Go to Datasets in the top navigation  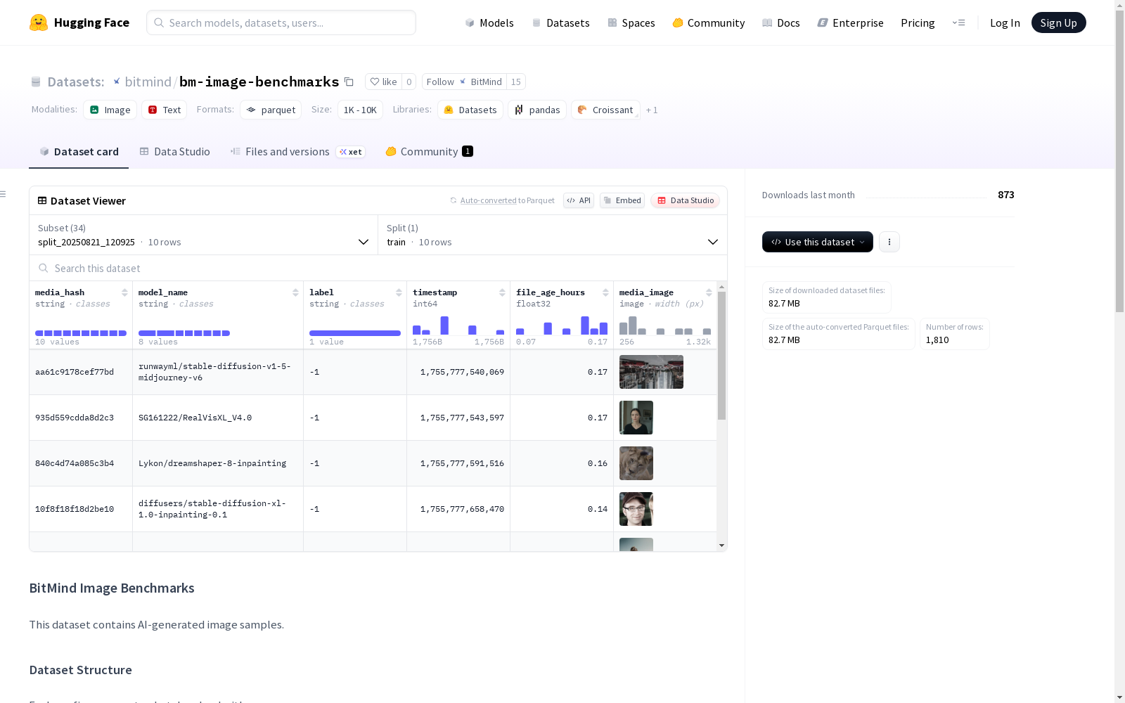tap(560, 22)
